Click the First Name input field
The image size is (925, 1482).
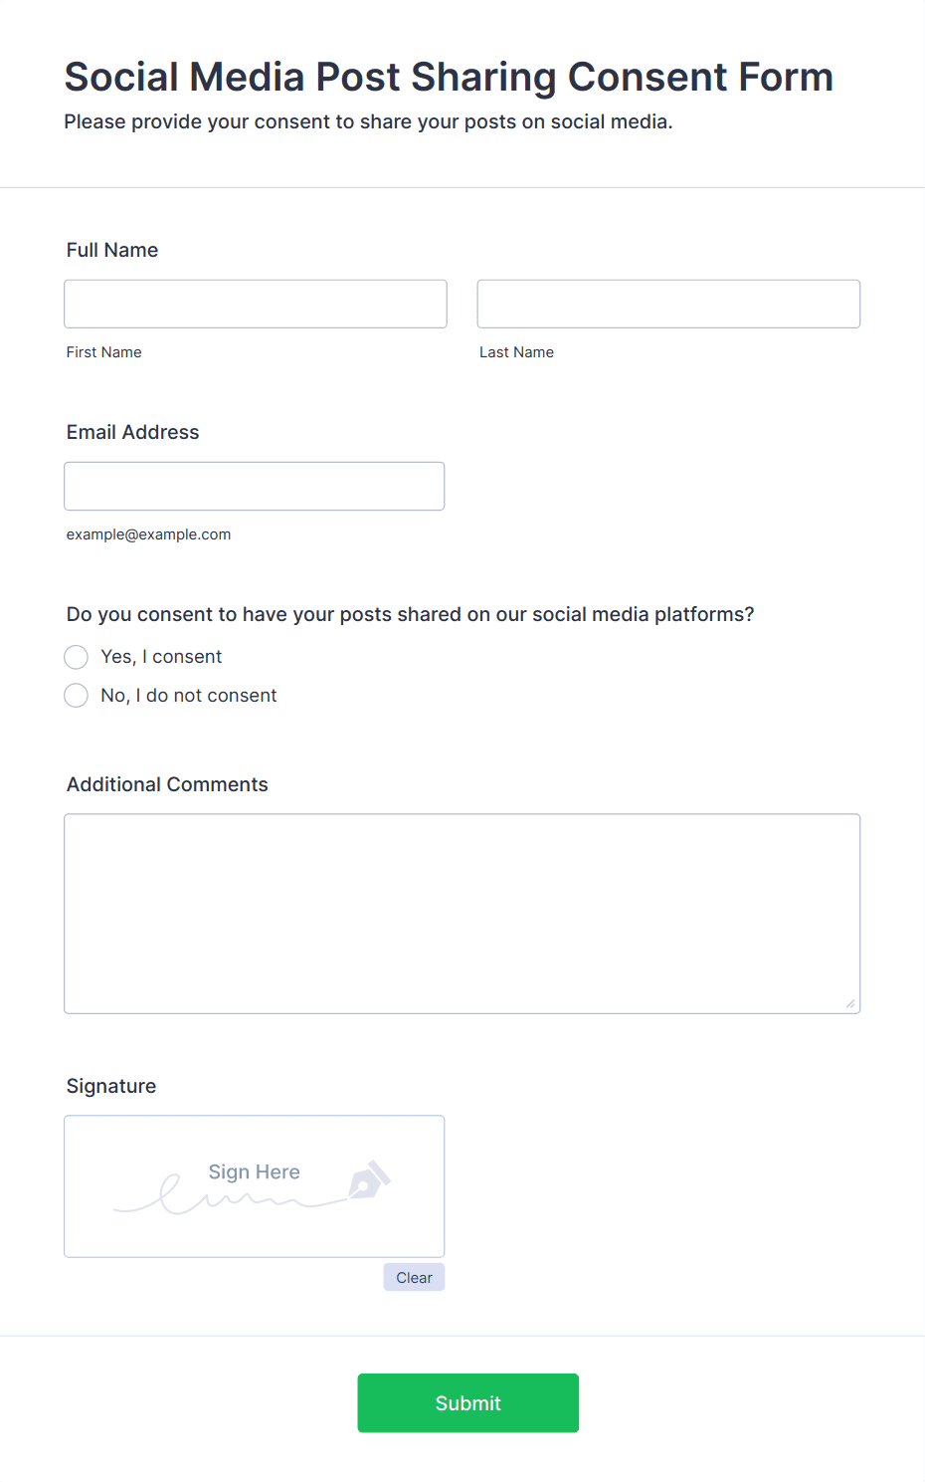pos(256,304)
